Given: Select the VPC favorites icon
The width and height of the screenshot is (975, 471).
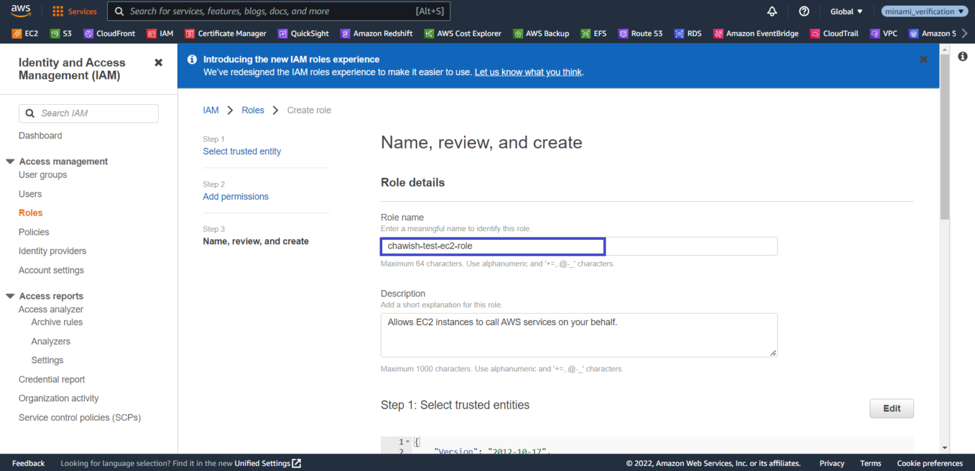Looking at the screenshot, I should [x=883, y=33].
